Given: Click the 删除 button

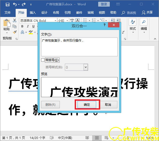Looking at the screenshot, I should (50, 105).
